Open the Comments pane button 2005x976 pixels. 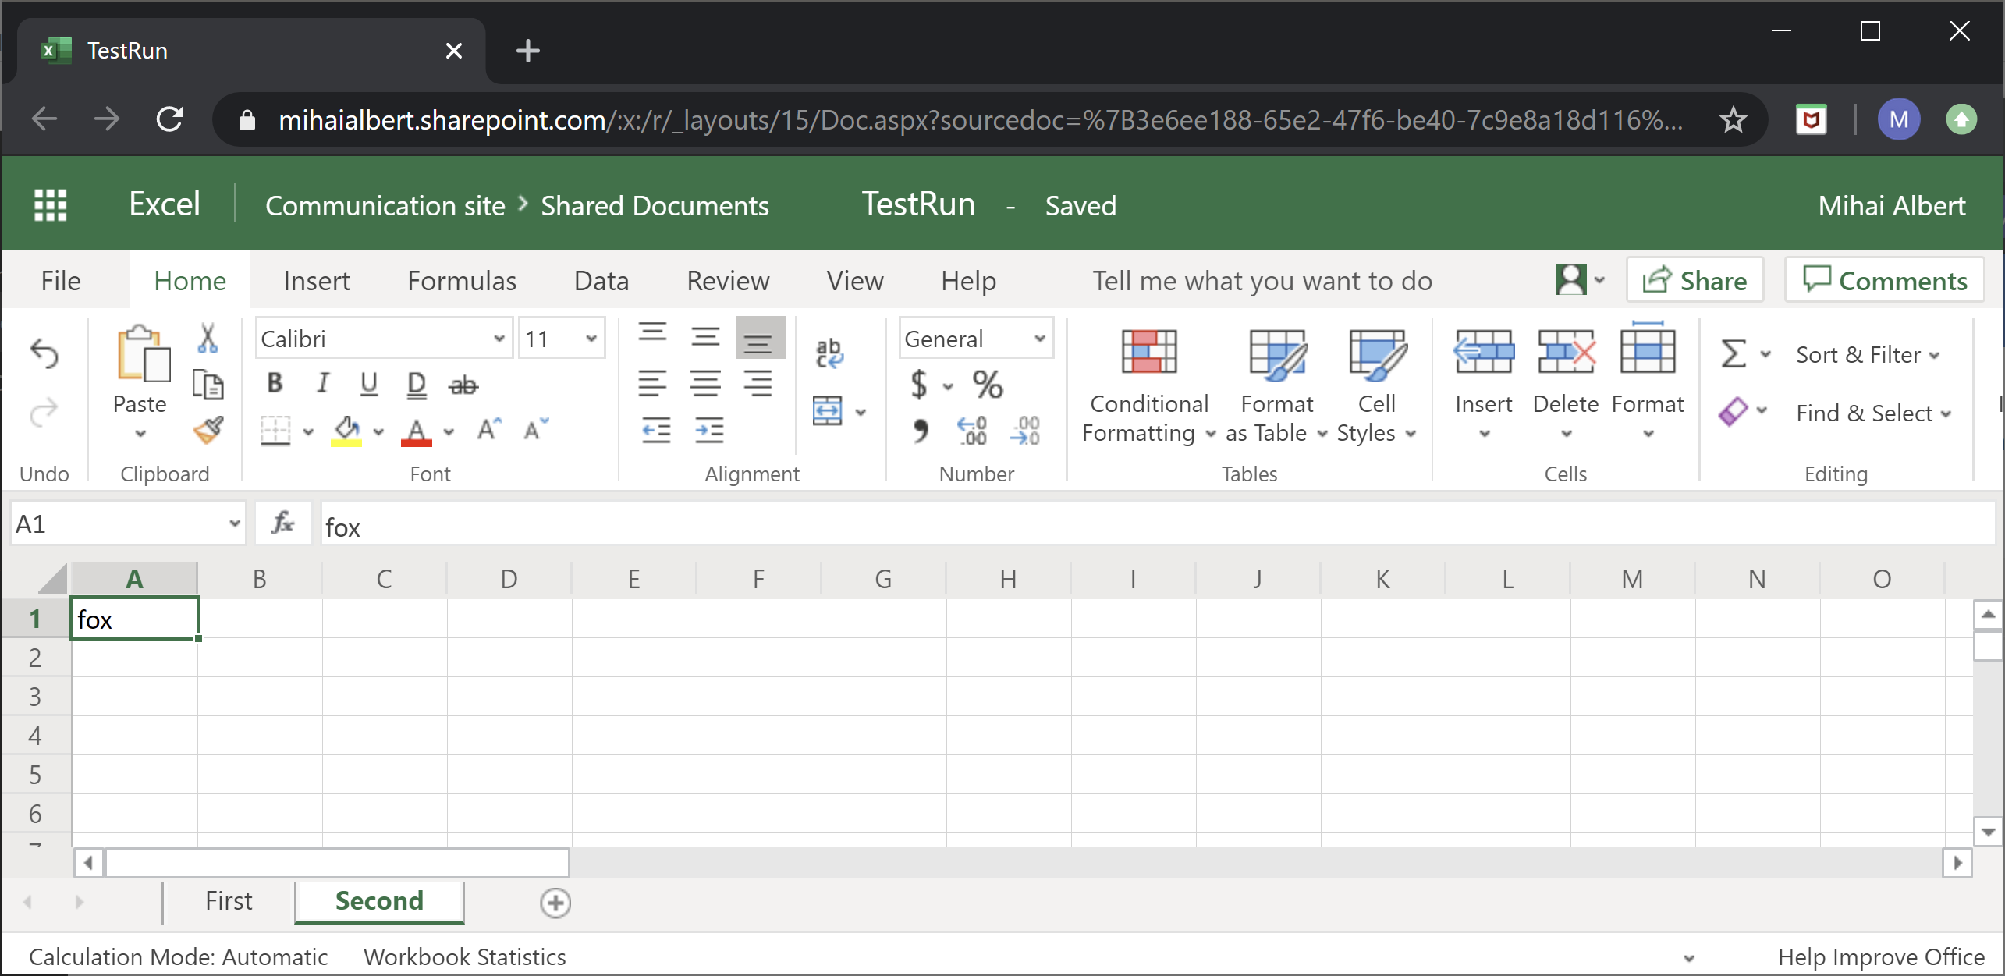[x=1885, y=281]
